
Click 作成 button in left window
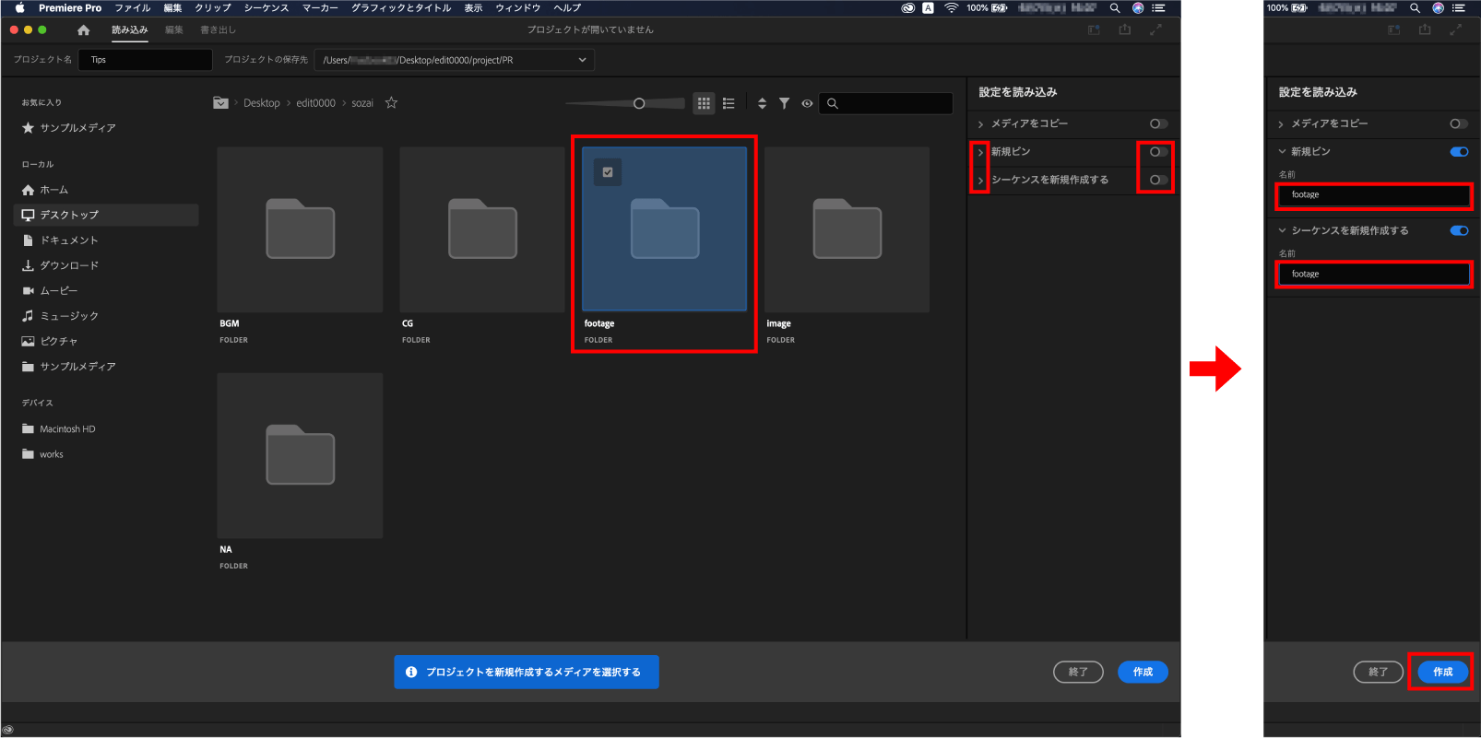tap(1143, 673)
